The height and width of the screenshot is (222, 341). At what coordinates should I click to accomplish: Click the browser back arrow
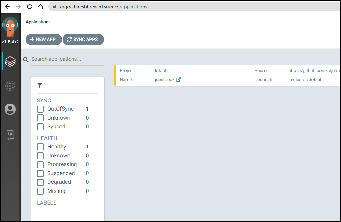pyautogui.click(x=7, y=7)
